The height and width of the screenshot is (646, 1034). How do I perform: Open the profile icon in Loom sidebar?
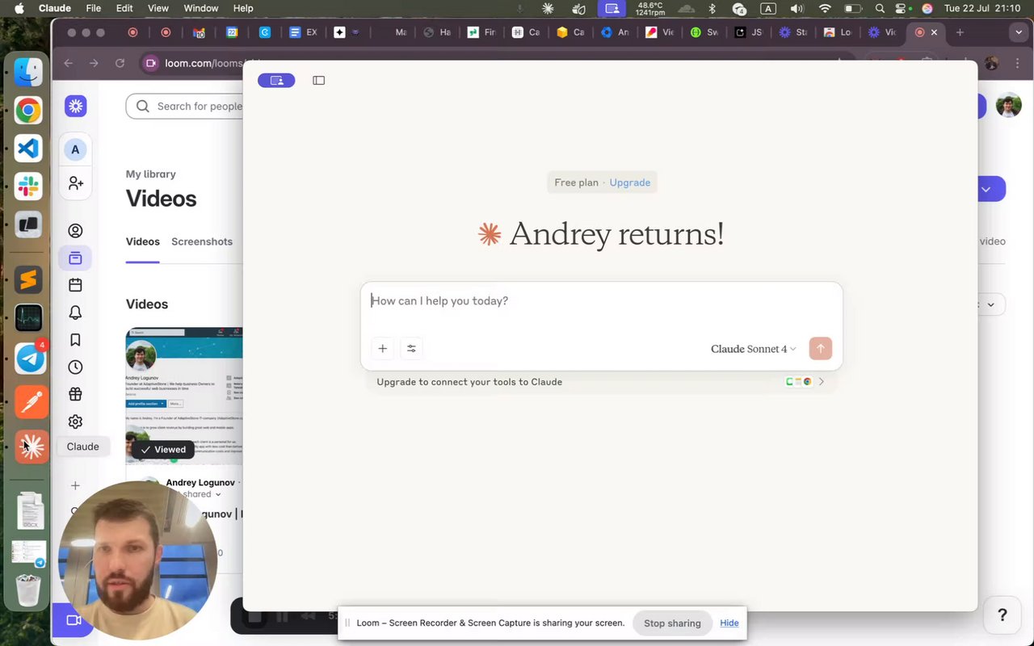pos(75,231)
